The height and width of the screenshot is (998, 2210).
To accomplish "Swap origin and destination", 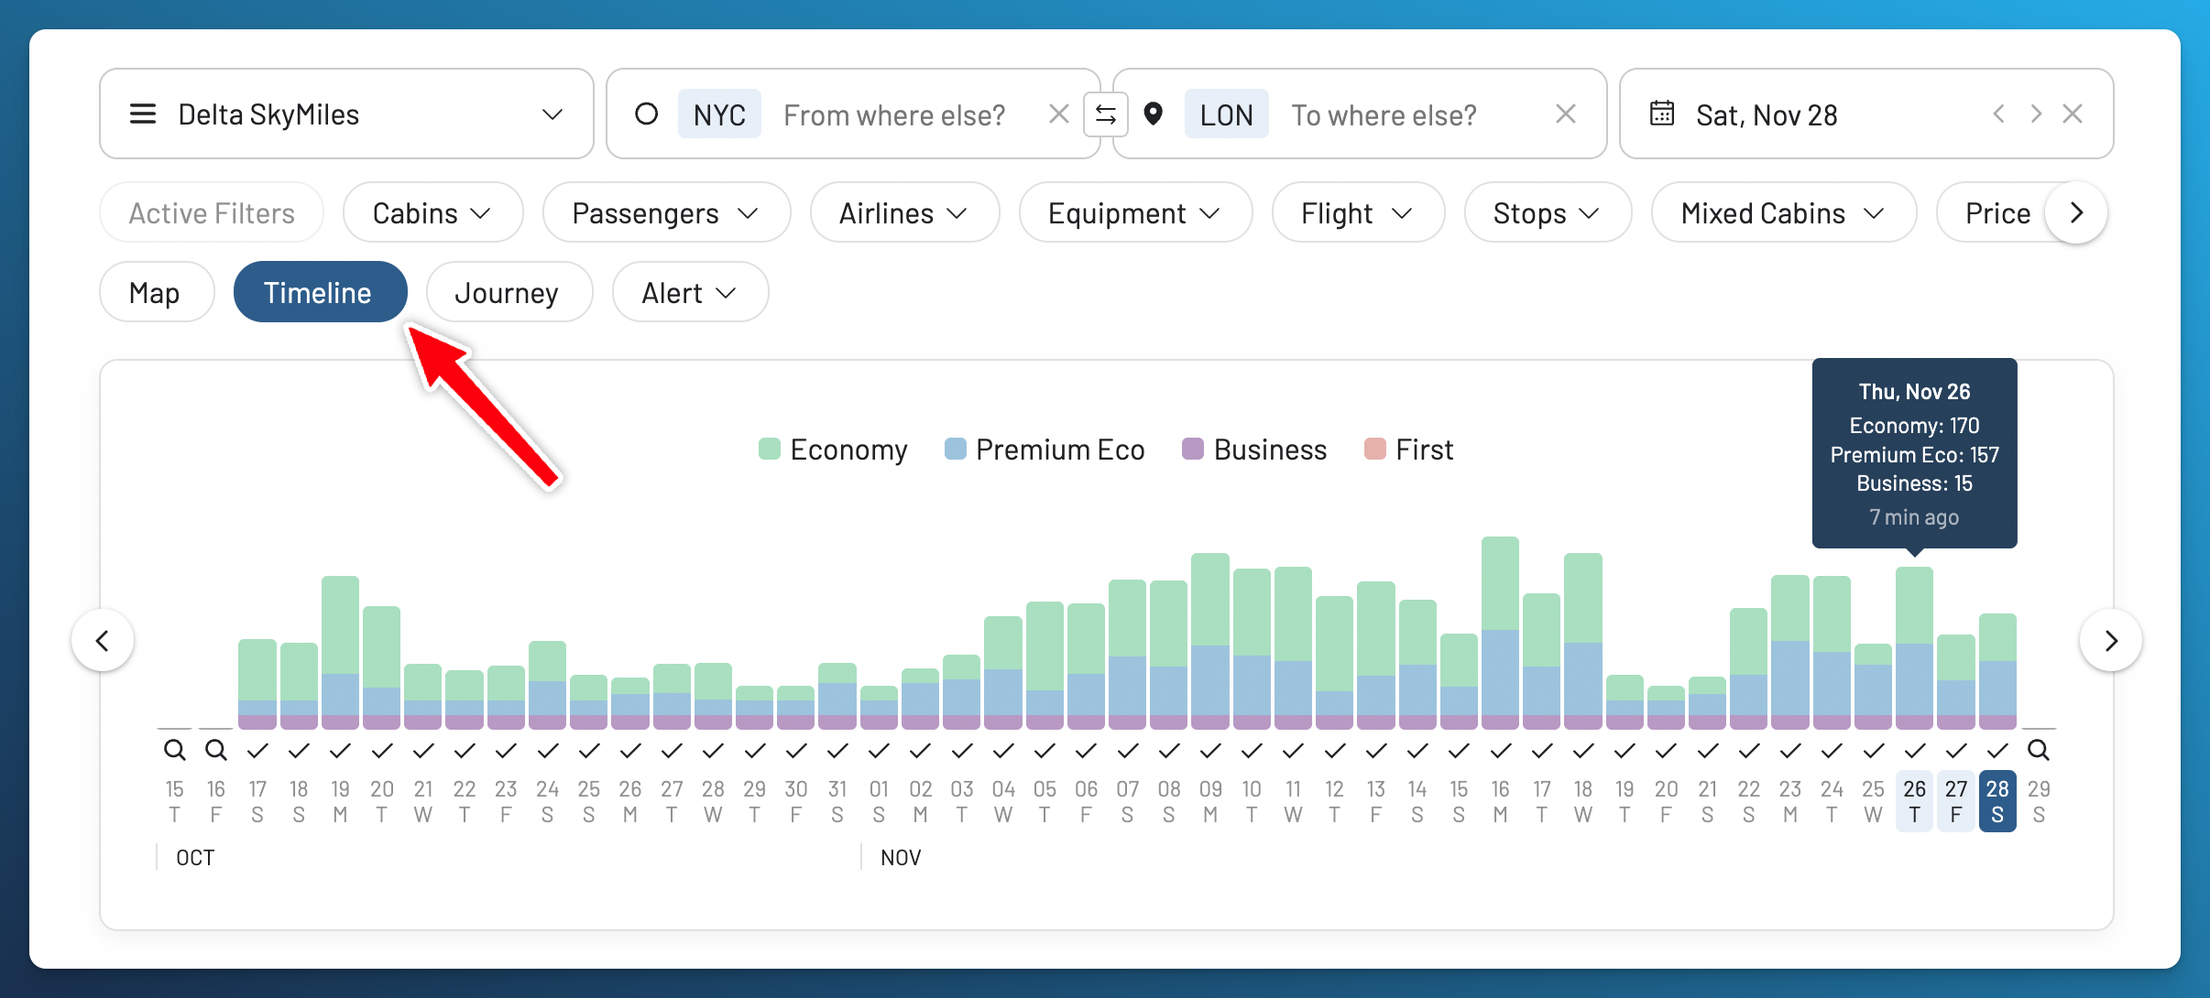I will tap(1106, 114).
